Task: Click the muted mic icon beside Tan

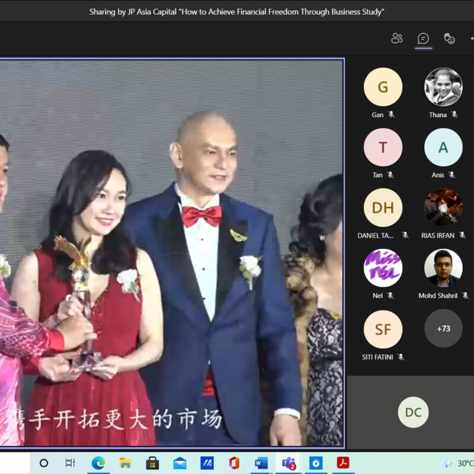Action: pyautogui.click(x=390, y=175)
